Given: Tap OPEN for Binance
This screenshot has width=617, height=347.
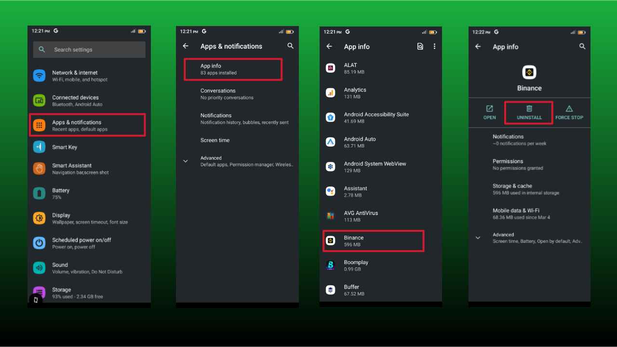Looking at the screenshot, I should click(x=489, y=112).
